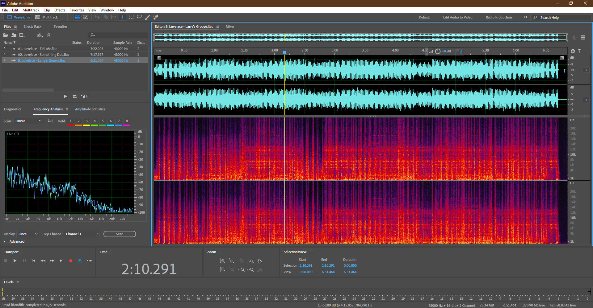This screenshot has width=593, height=308.
Task: Click Zoom In Time icon
Action: [x=232, y=261]
